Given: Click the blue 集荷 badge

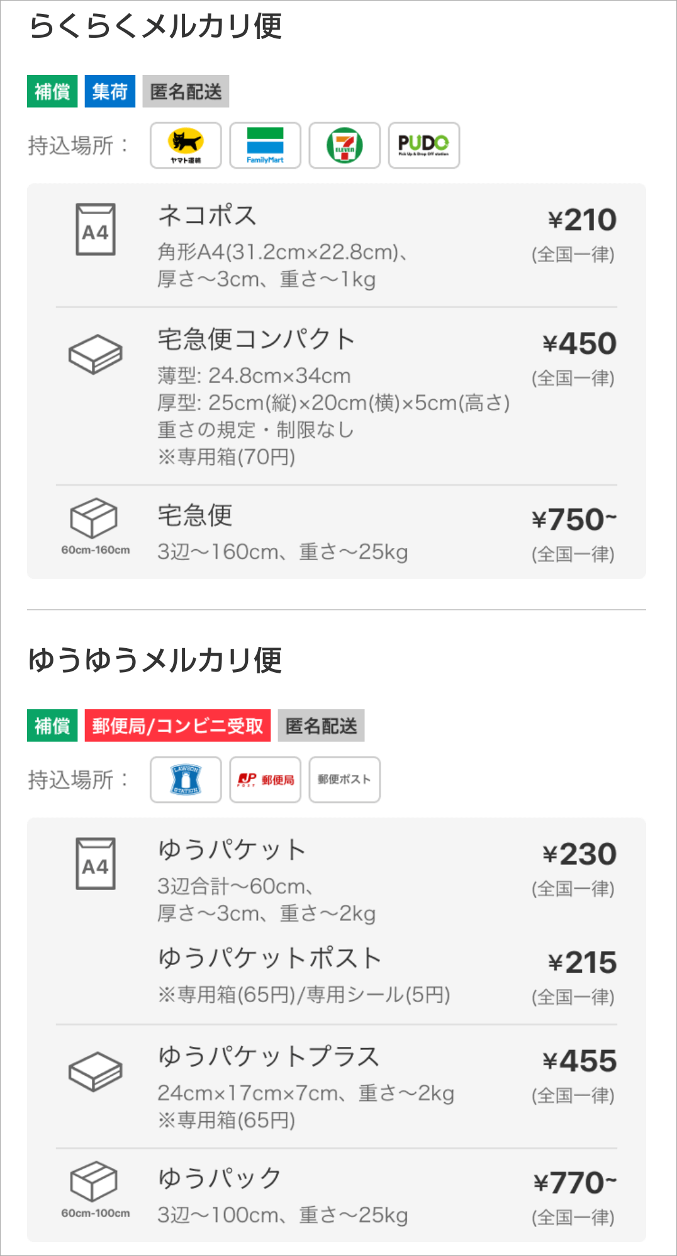Looking at the screenshot, I should point(110,91).
